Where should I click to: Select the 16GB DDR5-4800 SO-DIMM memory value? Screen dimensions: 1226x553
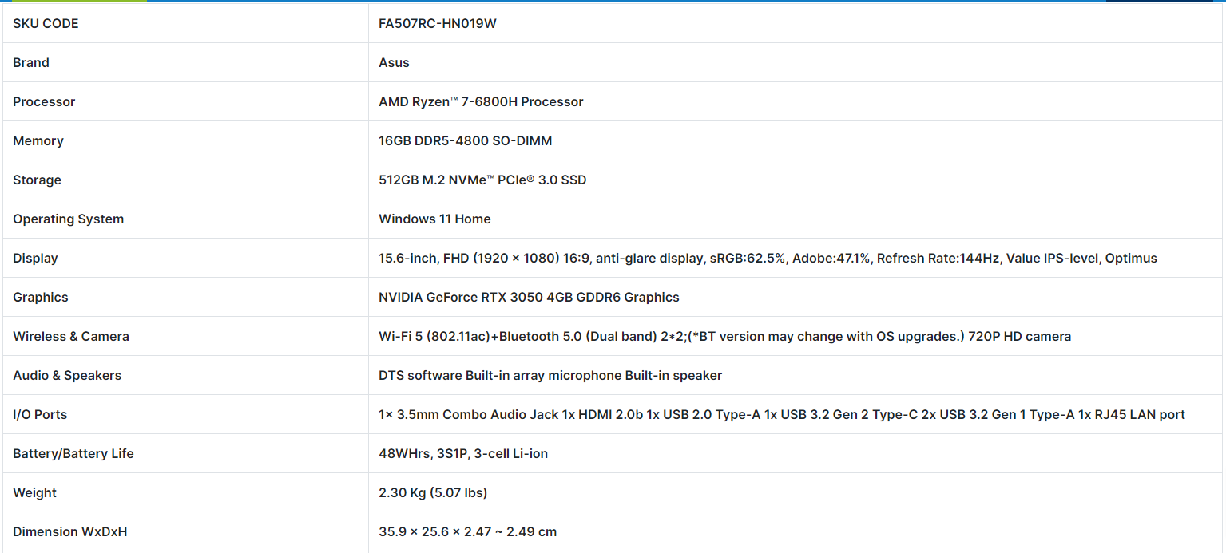tap(465, 141)
